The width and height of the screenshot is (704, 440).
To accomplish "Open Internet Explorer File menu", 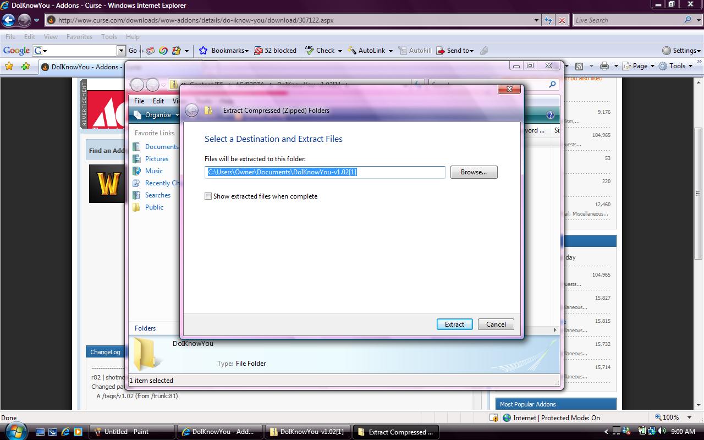I will click(x=10, y=36).
